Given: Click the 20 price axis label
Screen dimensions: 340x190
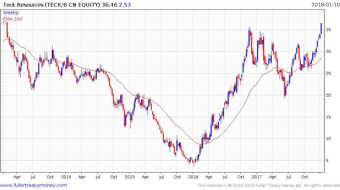Looking at the screenshot, I should tap(328, 95).
